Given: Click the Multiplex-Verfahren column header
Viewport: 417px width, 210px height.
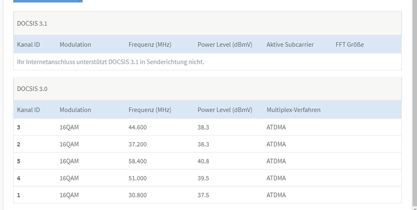Looking at the screenshot, I should click(x=293, y=110).
